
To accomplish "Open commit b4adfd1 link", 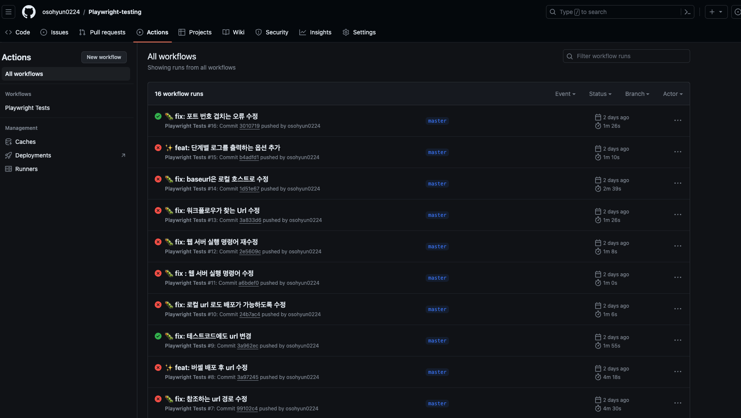I will coord(249,157).
